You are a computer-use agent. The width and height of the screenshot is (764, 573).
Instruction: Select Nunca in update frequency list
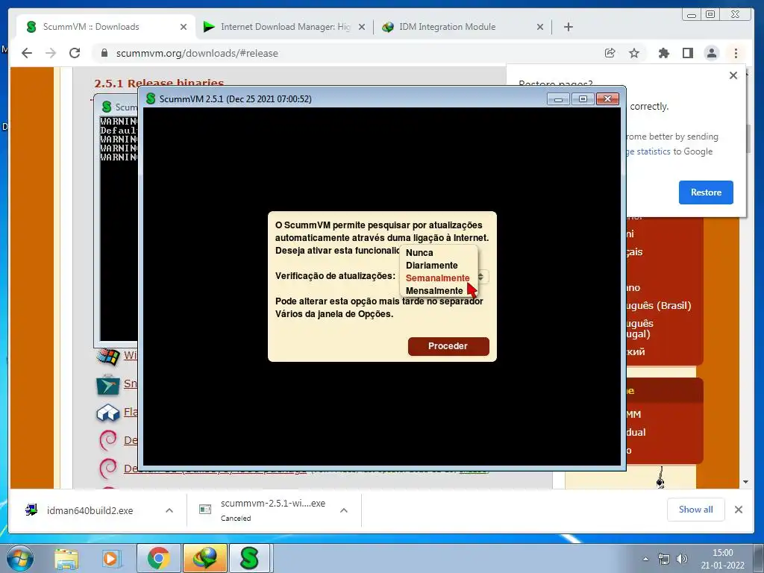(419, 252)
